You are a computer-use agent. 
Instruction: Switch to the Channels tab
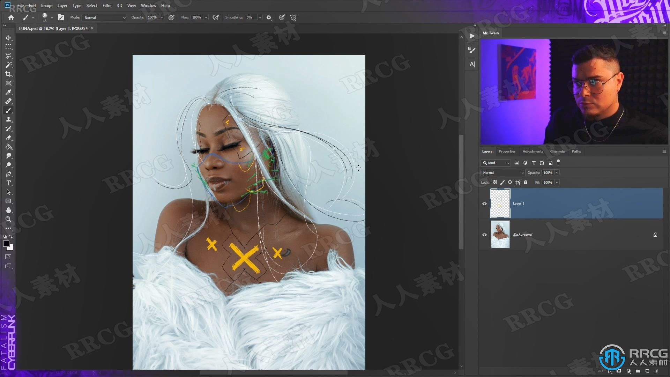click(557, 151)
